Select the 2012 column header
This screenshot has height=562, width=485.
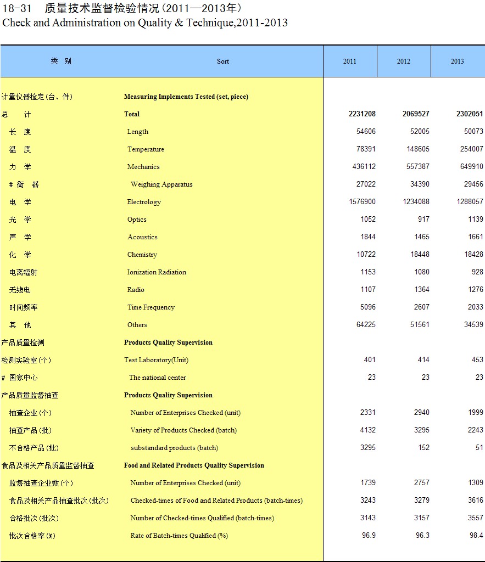tap(403, 61)
